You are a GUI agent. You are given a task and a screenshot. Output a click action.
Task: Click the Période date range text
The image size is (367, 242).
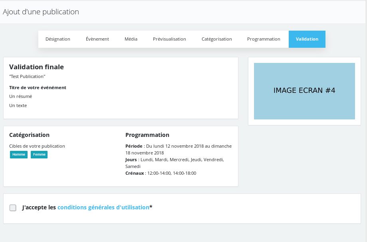click(179, 149)
